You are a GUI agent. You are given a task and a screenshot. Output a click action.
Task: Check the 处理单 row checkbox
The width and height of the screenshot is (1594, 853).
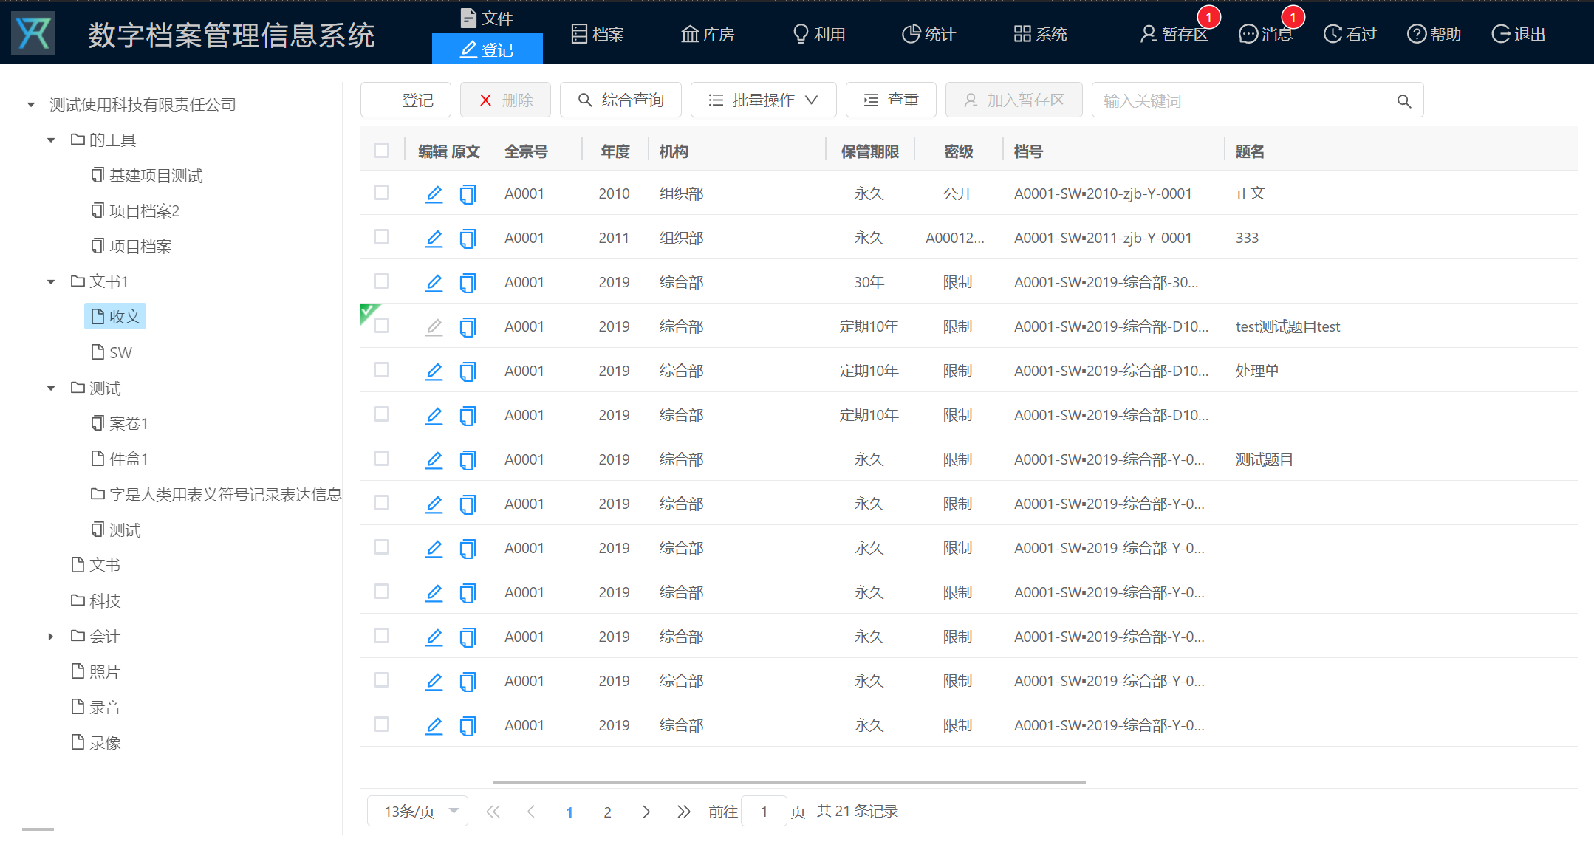[x=381, y=370]
